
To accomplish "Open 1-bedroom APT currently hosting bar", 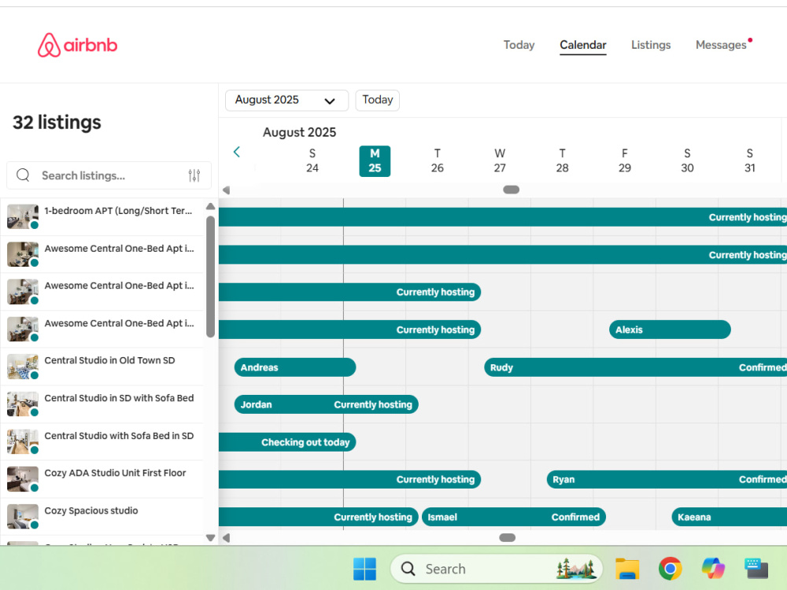I will 503,217.
